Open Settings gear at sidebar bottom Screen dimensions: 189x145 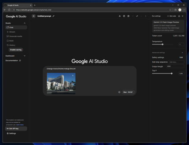point(11,133)
